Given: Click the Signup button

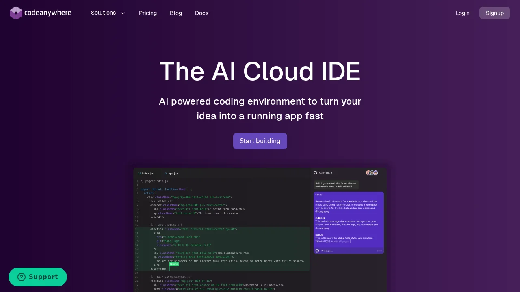Looking at the screenshot, I should click(494, 13).
